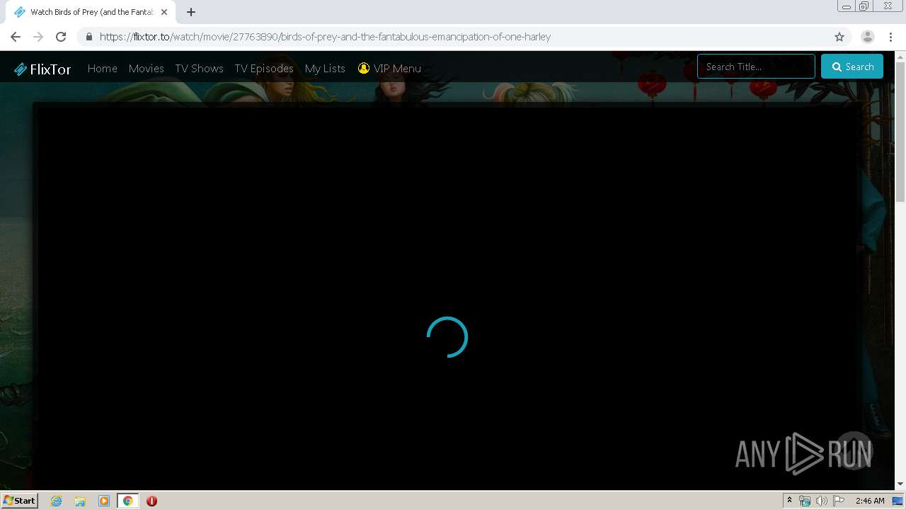Click the FlixTor logo
The width and height of the screenshot is (906, 510).
tap(42, 69)
